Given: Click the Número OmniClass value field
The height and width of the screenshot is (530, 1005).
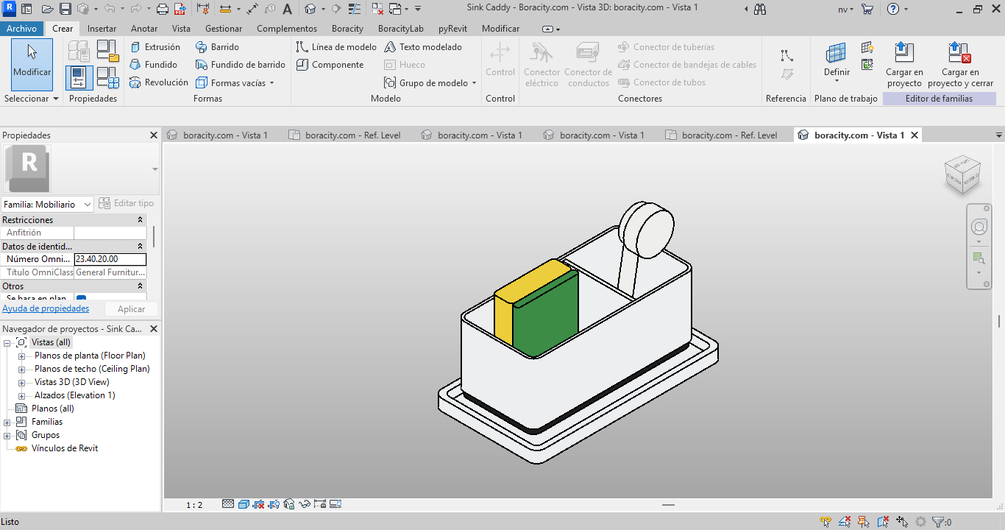Looking at the screenshot, I should (110, 259).
